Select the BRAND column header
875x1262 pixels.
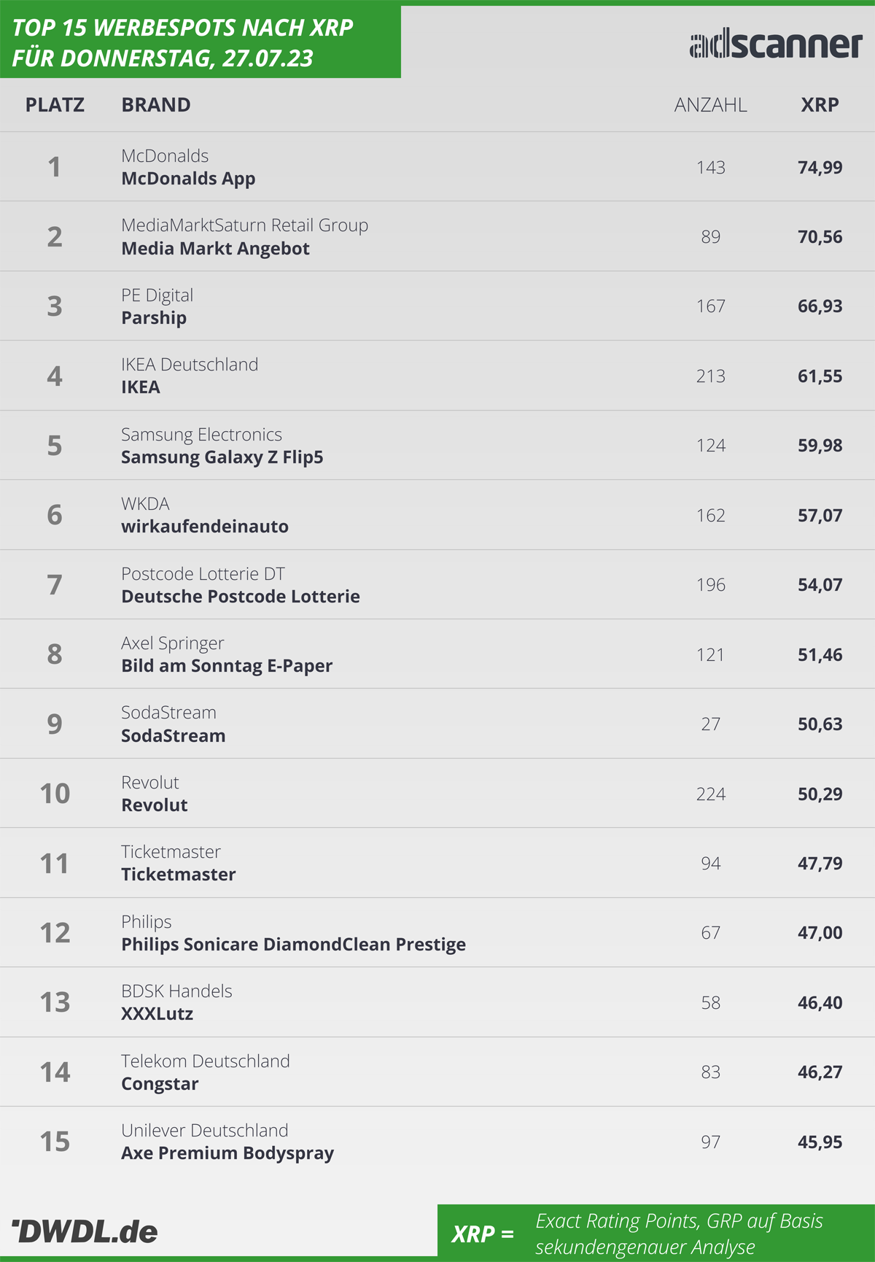tap(156, 105)
